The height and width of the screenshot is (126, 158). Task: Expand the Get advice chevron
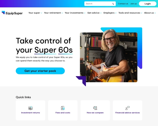click(x=101, y=13)
